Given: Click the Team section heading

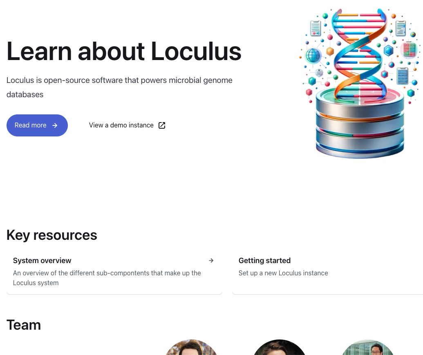Looking at the screenshot, I should [24, 325].
